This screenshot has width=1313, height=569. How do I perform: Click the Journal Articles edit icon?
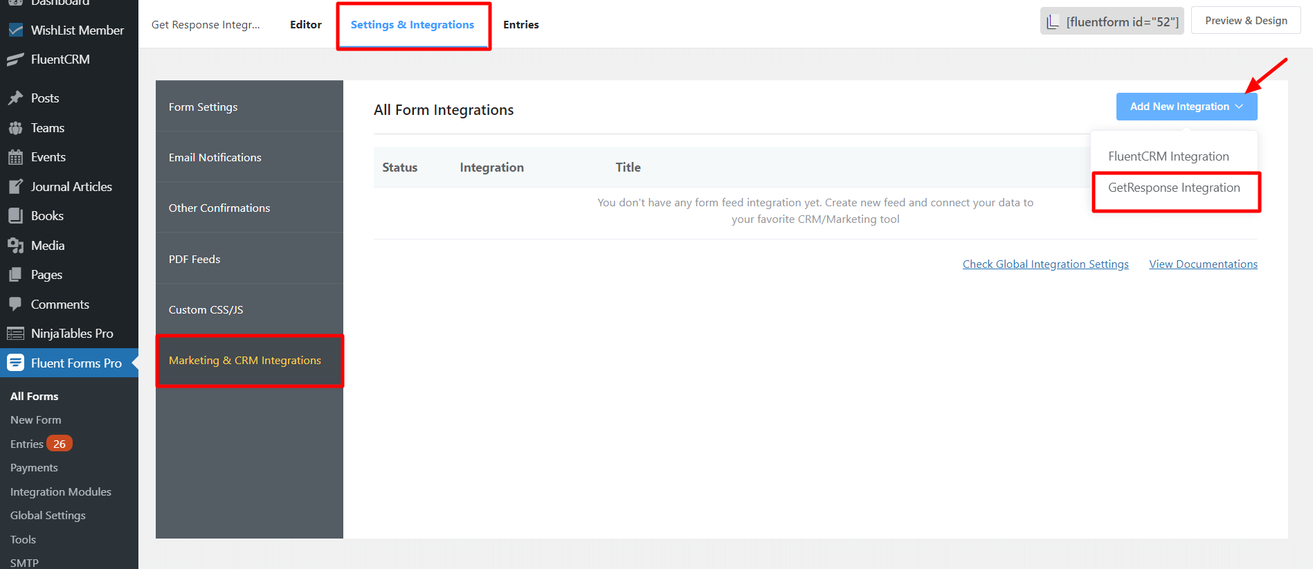tap(15, 187)
